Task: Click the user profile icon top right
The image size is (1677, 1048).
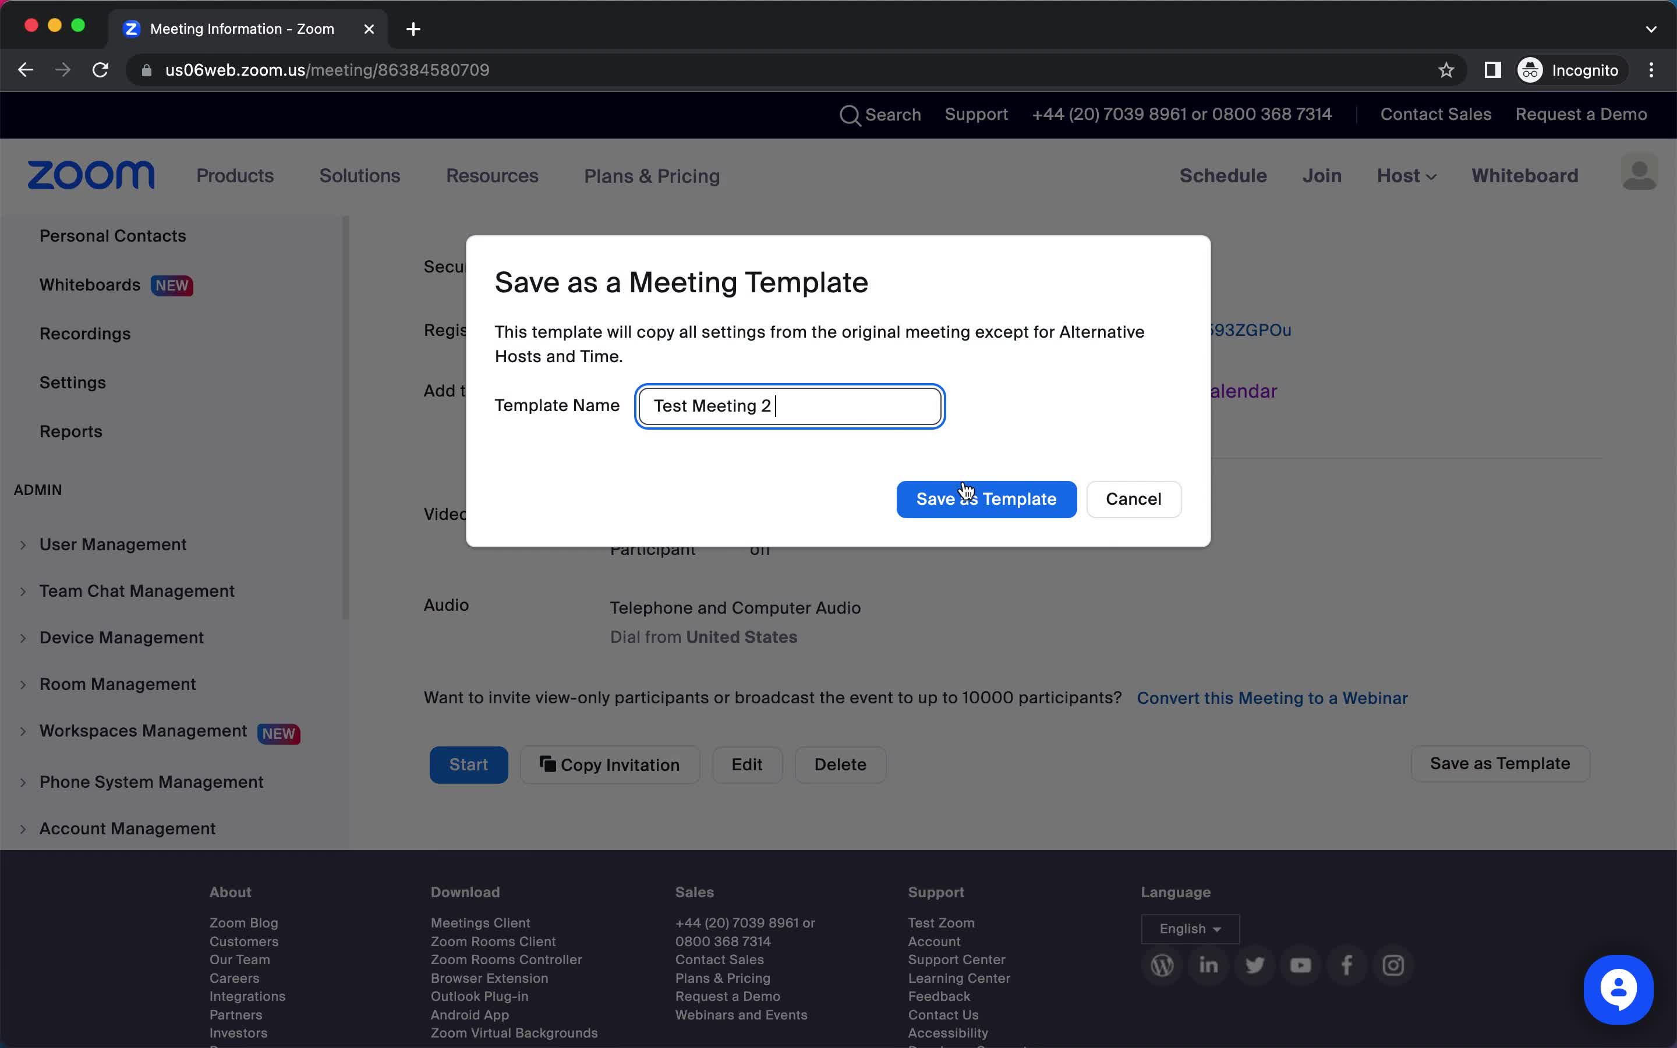Action: coord(1640,175)
